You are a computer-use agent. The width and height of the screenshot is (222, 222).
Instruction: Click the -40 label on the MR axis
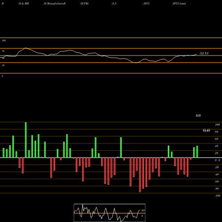pyautogui.click(x=217, y=174)
